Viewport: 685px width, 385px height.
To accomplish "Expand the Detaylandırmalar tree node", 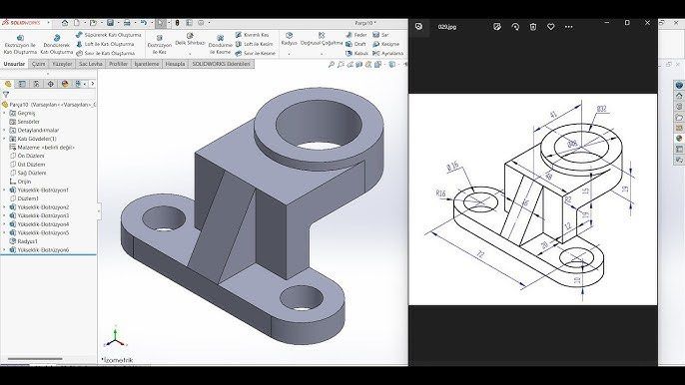I will click(x=4, y=130).
